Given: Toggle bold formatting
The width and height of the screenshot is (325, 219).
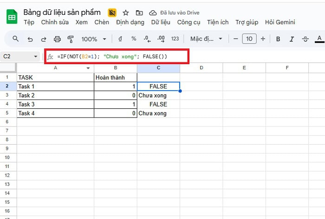Looking at the screenshot, I should (278, 39).
